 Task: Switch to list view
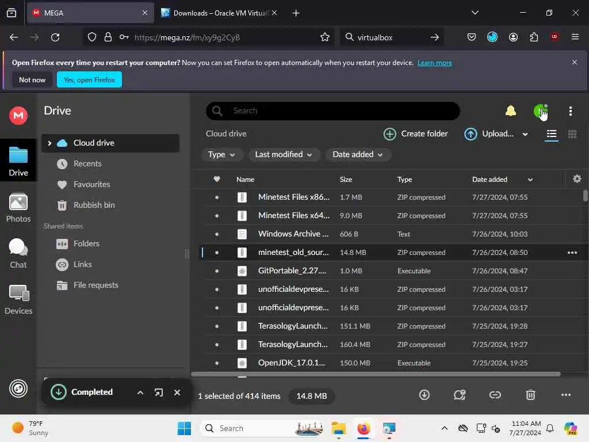coord(551,134)
